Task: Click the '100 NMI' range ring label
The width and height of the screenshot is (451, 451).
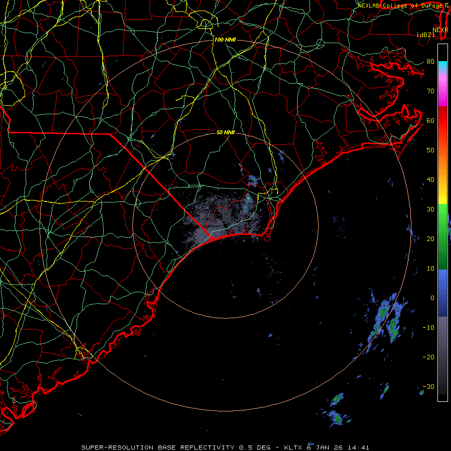Action: pyautogui.click(x=225, y=40)
